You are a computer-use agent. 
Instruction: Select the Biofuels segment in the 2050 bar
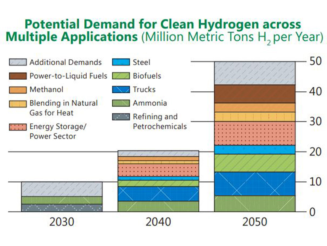[x=255, y=163]
